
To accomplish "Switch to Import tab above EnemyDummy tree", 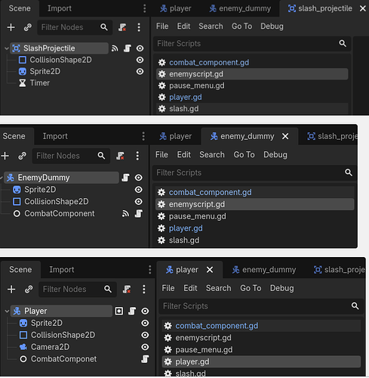I will [55, 136].
